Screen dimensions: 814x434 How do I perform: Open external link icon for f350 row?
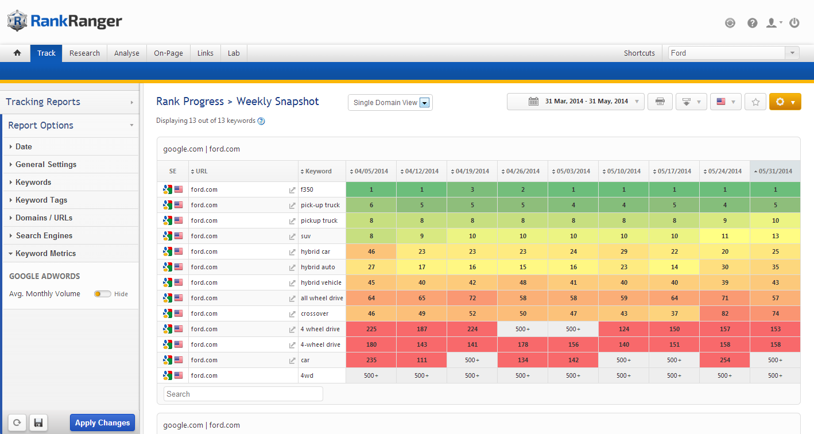[x=292, y=190]
